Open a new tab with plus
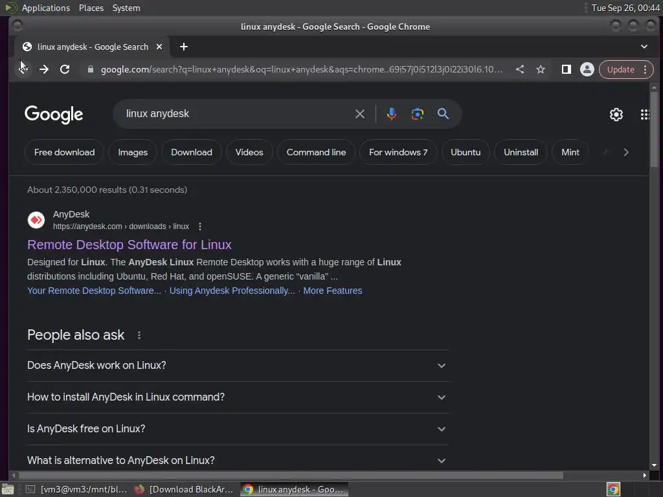 183,47
